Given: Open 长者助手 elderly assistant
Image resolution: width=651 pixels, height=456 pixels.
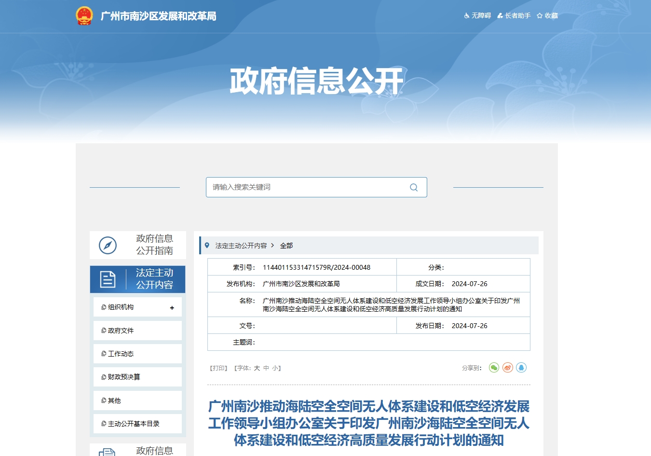Looking at the screenshot, I should coord(514,16).
